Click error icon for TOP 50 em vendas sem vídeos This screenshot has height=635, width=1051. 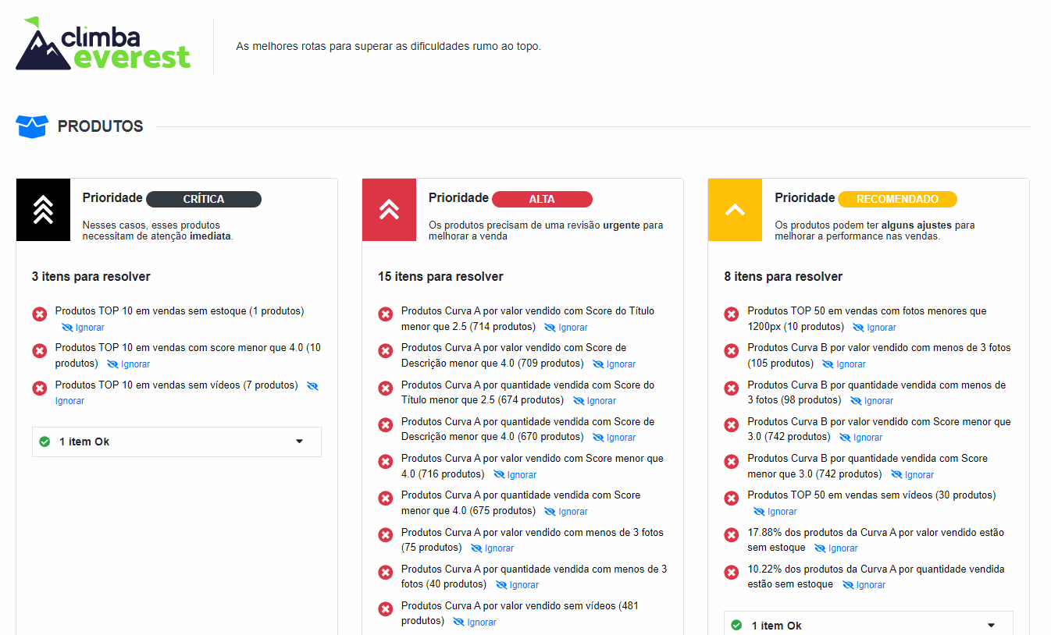click(731, 498)
